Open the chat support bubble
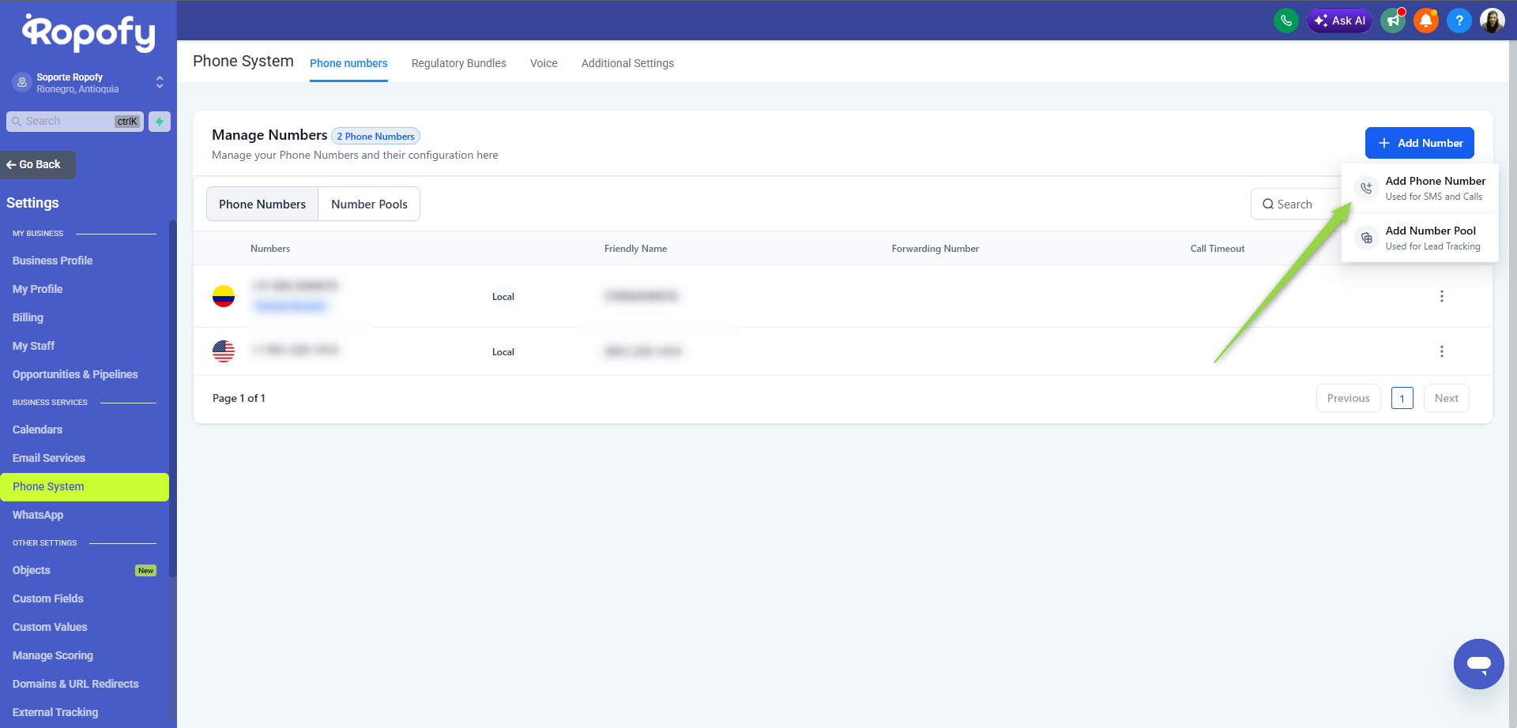The height and width of the screenshot is (728, 1517). [x=1478, y=663]
